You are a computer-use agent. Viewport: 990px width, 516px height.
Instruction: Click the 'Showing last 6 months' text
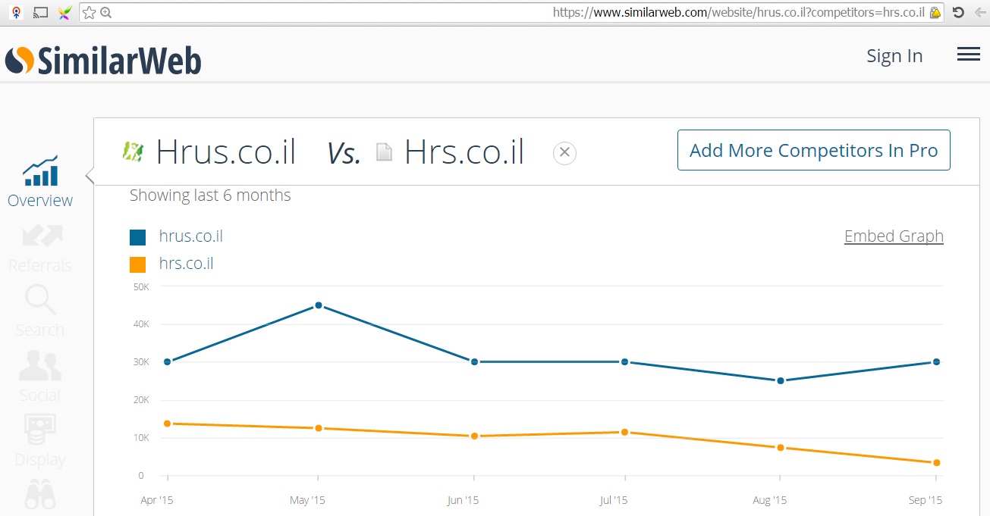pyautogui.click(x=210, y=195)
